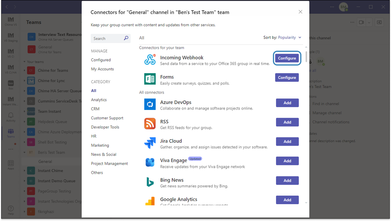
Task: Click the Forms connector icon
Action: pos(150,79)
